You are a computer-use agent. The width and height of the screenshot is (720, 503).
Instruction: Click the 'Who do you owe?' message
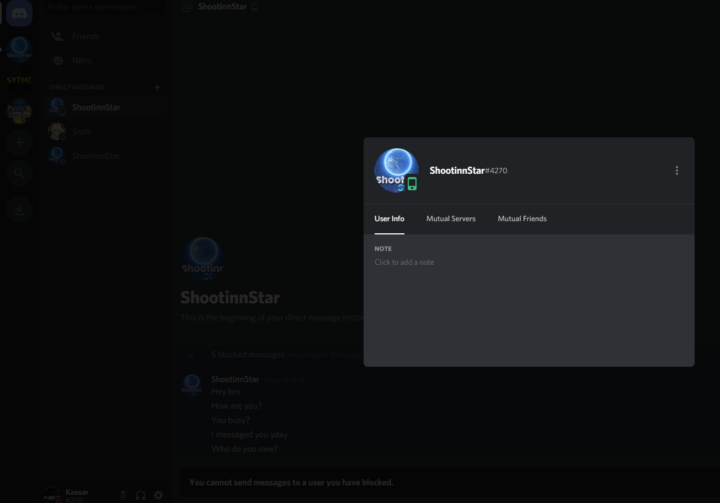244,449
